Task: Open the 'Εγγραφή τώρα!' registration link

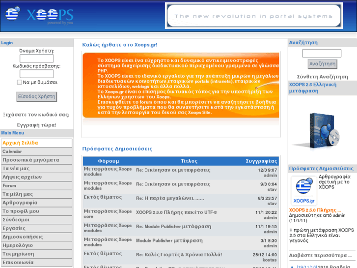Action: tap(37, 125)
